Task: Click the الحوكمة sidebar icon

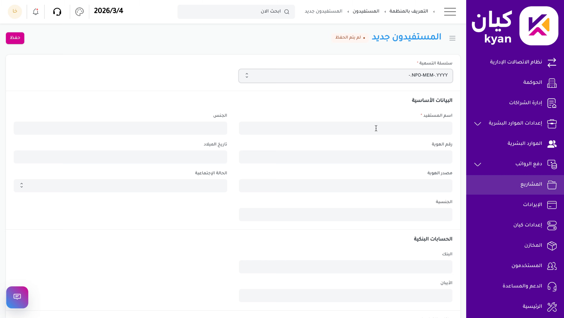Action: coord(552,83)
